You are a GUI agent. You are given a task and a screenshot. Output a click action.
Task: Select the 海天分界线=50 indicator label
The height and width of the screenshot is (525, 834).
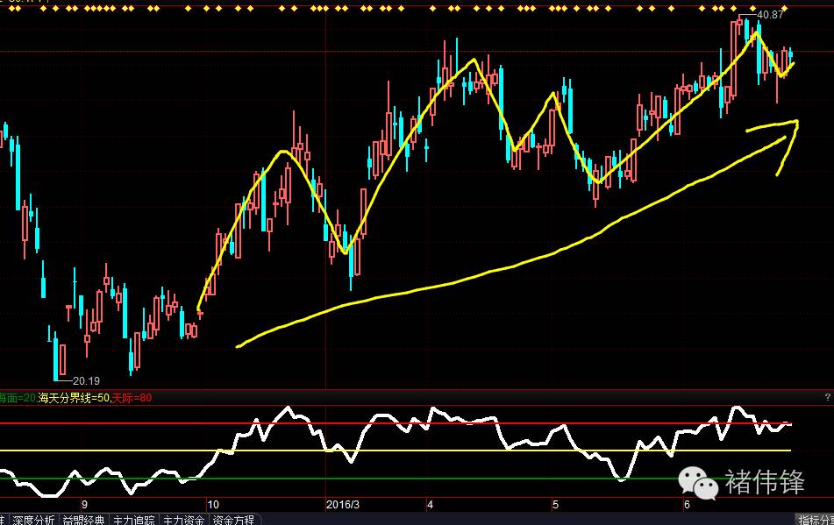[x=75, y=399]
